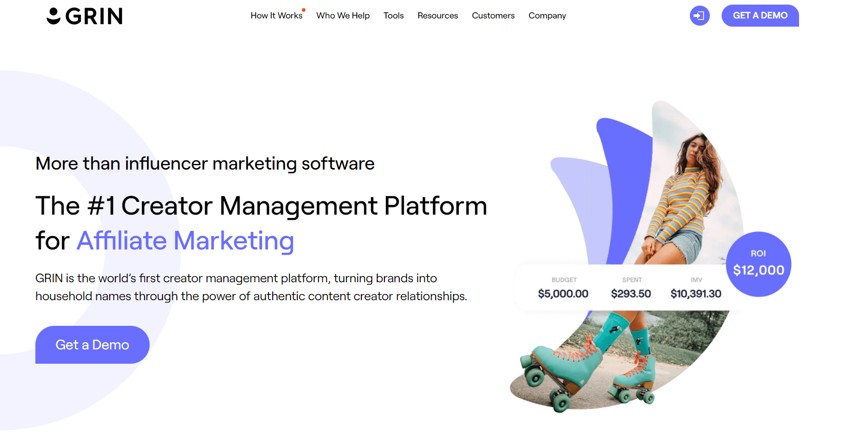Open the login arrow icon button

coord(699,15)
